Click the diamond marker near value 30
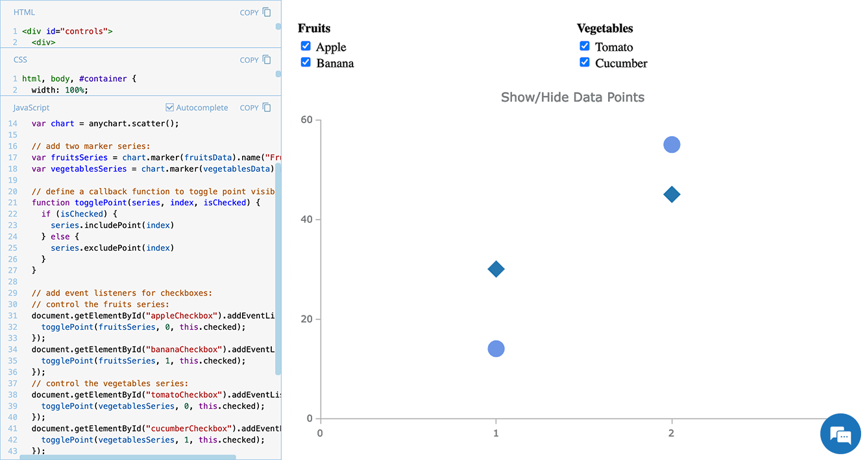 (496, 269)
